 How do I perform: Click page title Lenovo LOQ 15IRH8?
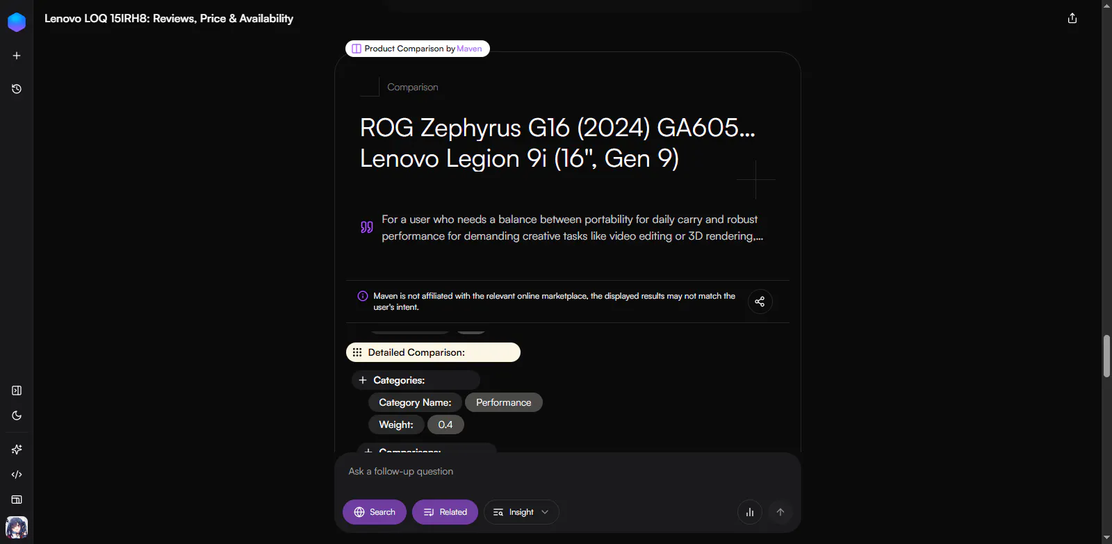point(169,19)
